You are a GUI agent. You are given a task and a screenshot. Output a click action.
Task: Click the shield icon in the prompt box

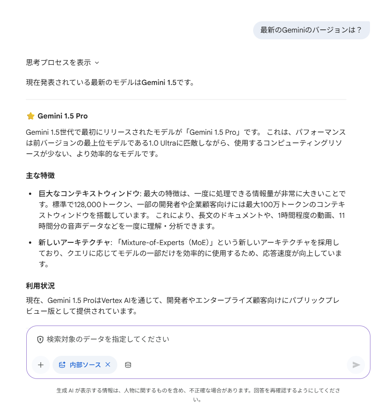coord(40,339)
